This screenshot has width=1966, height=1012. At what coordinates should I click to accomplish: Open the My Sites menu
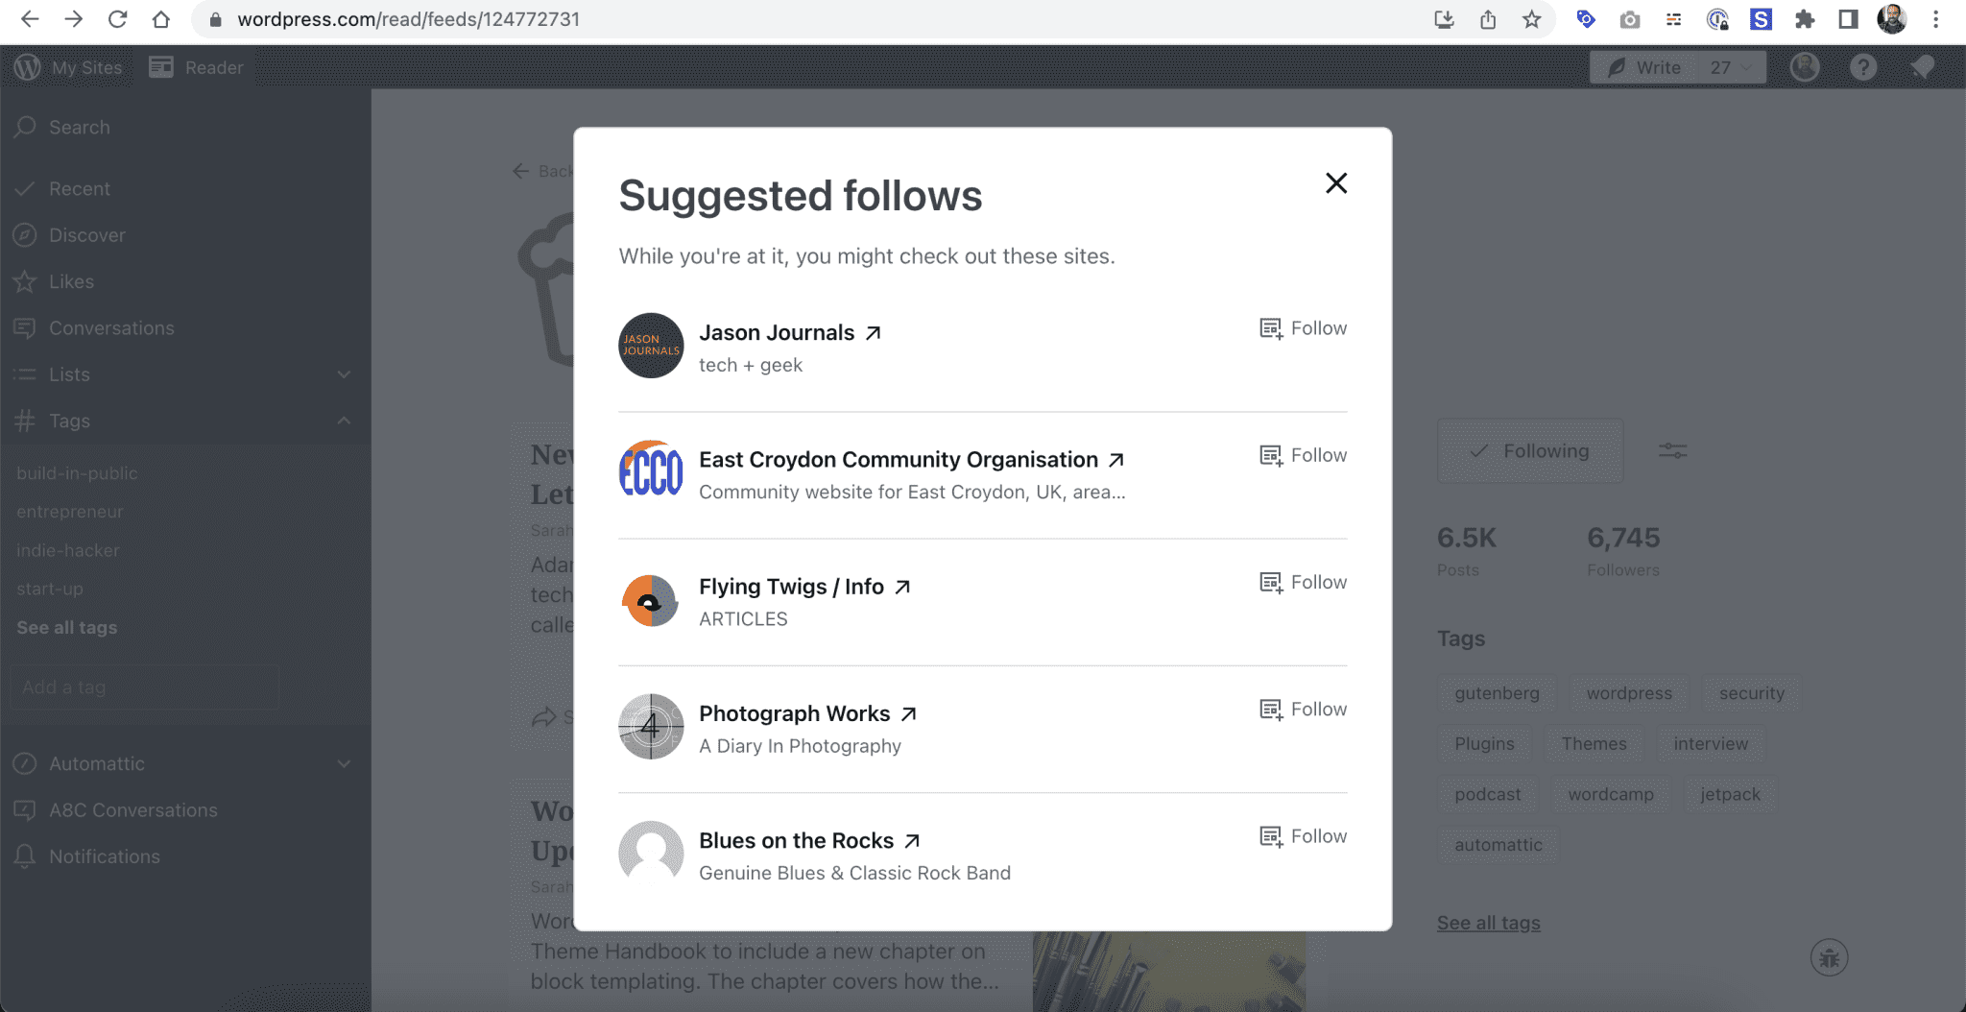pos(69,67)
